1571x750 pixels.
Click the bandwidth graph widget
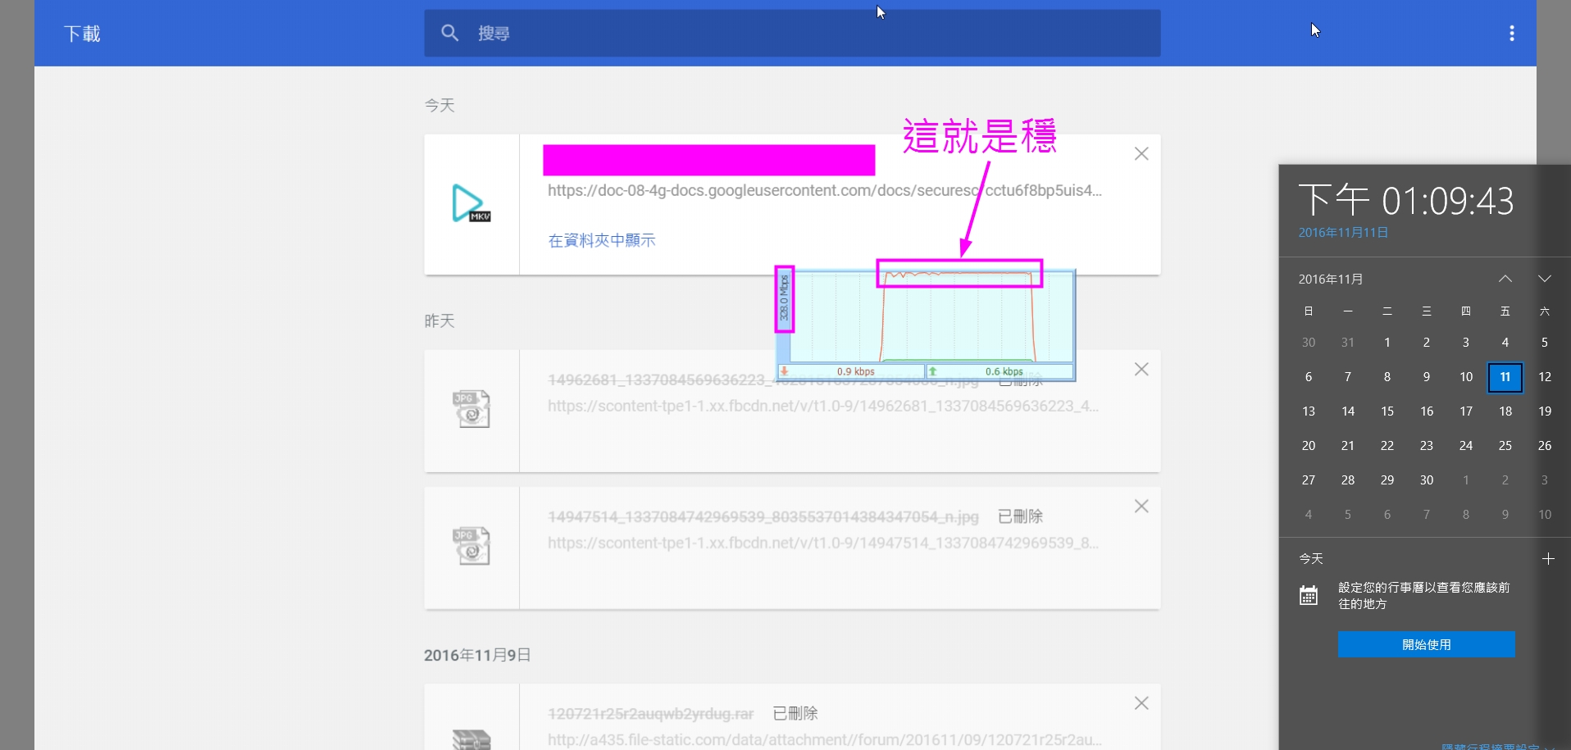pyautogui.click(x=926, y=325)
